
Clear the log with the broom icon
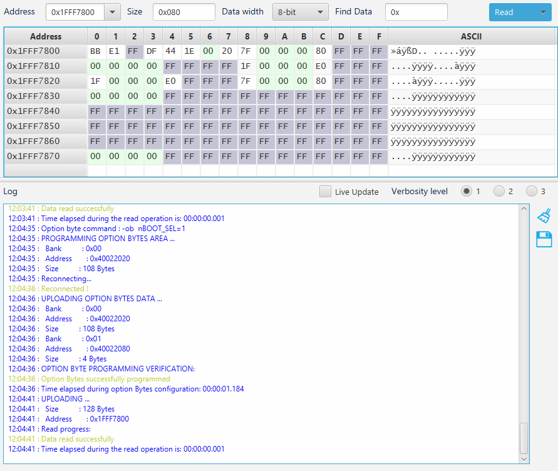[544, 215]
